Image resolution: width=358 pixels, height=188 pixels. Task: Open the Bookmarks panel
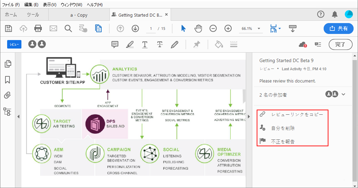[x=7, y=80]
